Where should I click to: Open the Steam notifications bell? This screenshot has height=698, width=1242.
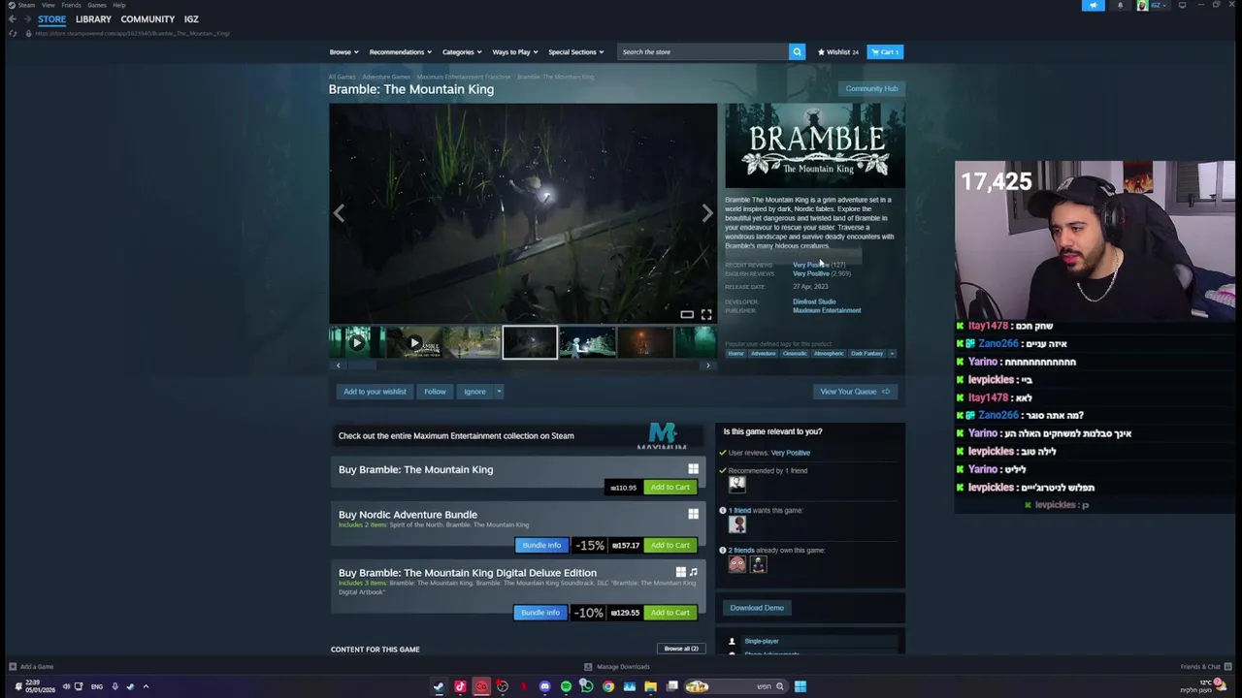[1120, 5]
